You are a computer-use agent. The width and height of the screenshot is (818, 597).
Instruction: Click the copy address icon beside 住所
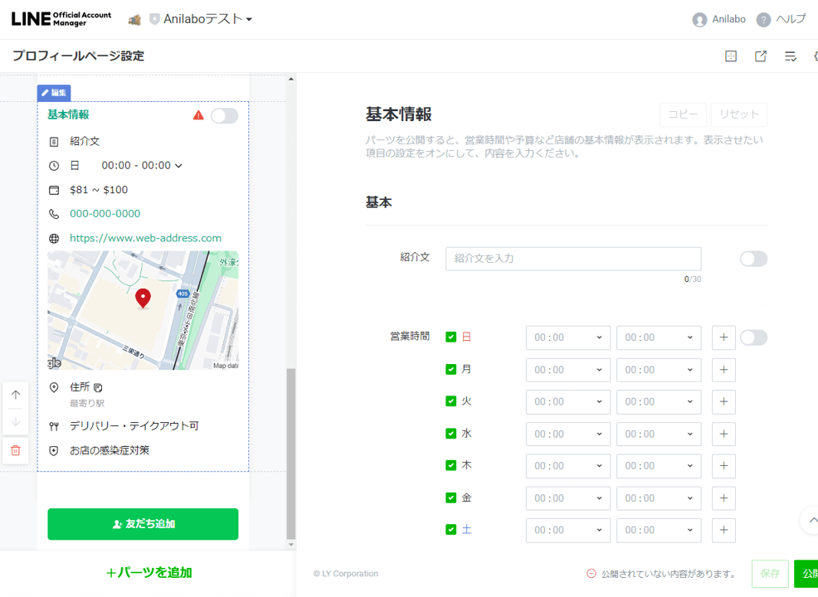click(x=98, y=387)
